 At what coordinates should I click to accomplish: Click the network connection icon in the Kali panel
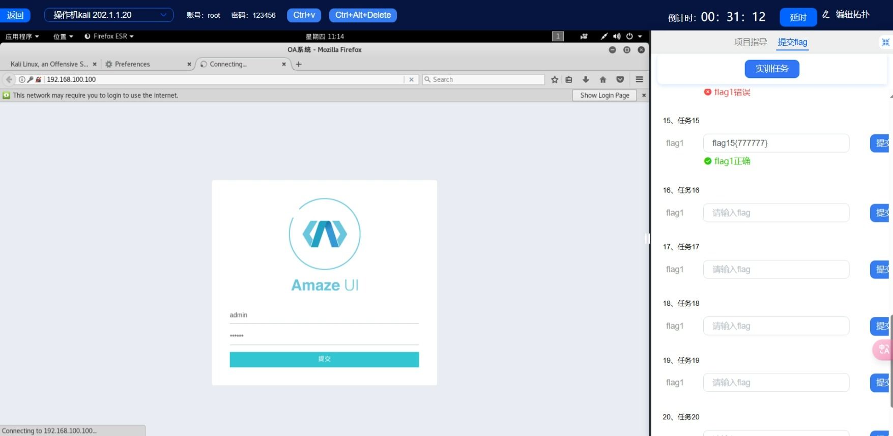604,36
